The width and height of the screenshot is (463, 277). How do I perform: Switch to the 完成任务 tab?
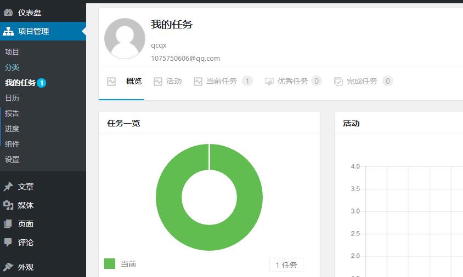[362, 81]
